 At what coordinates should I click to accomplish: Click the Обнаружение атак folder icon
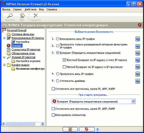click(9, 53)
